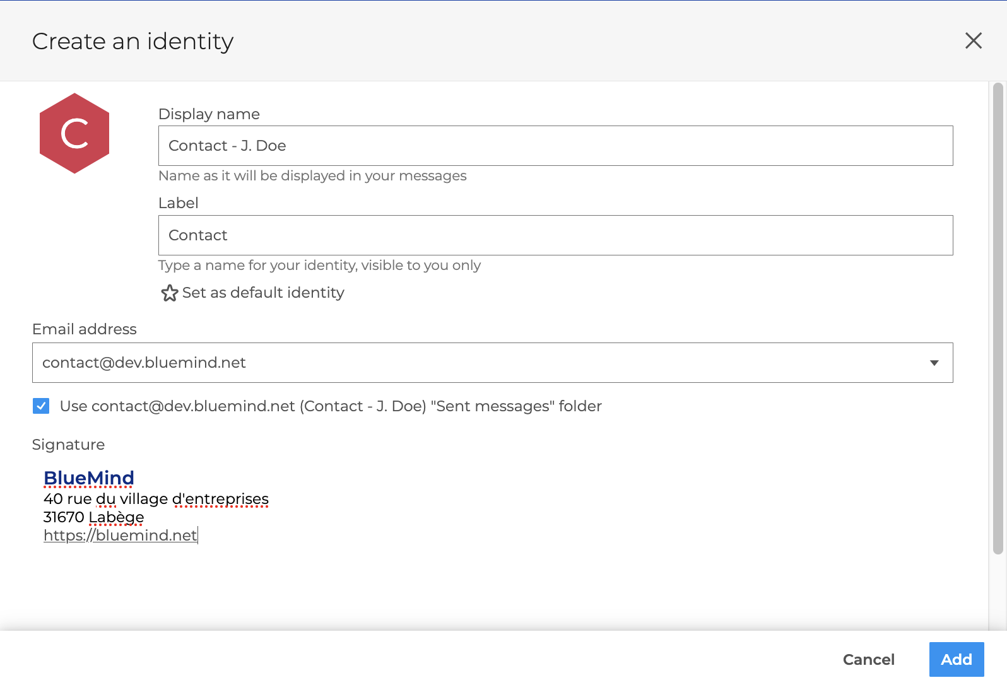This screenshot has width=1007, height=685.
Task: Uncheck the 'Sent messages' folder checkbox
Action: (x=41, y=406)
